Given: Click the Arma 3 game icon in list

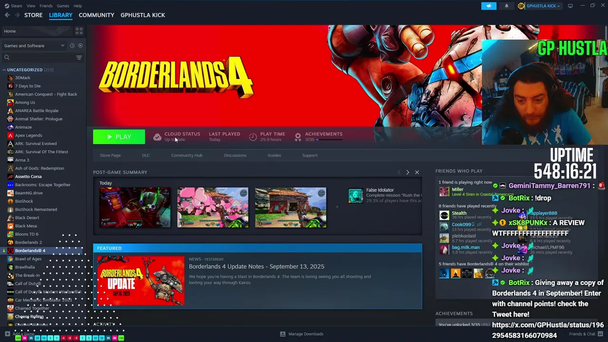Looking at the screenshot, I should (10, 160).
